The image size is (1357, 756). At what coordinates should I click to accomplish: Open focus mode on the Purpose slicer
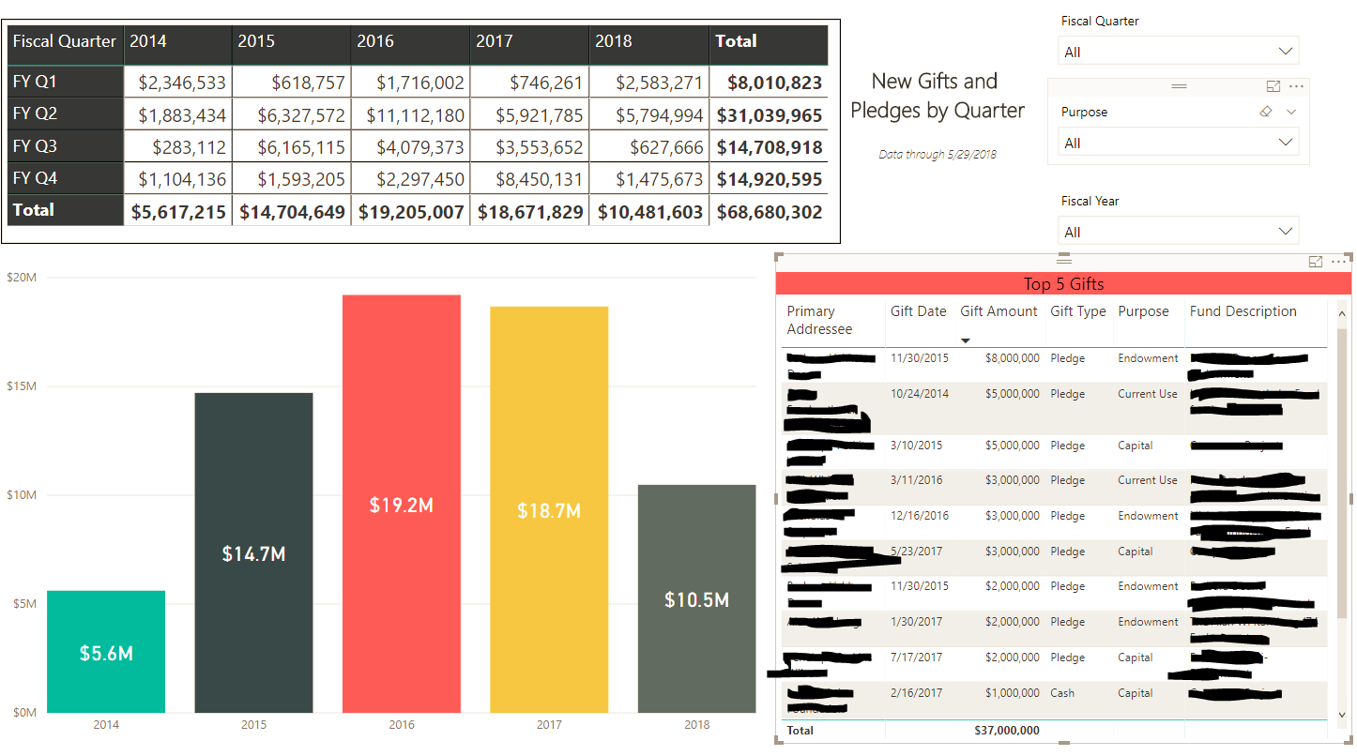tap(1273, 86)
